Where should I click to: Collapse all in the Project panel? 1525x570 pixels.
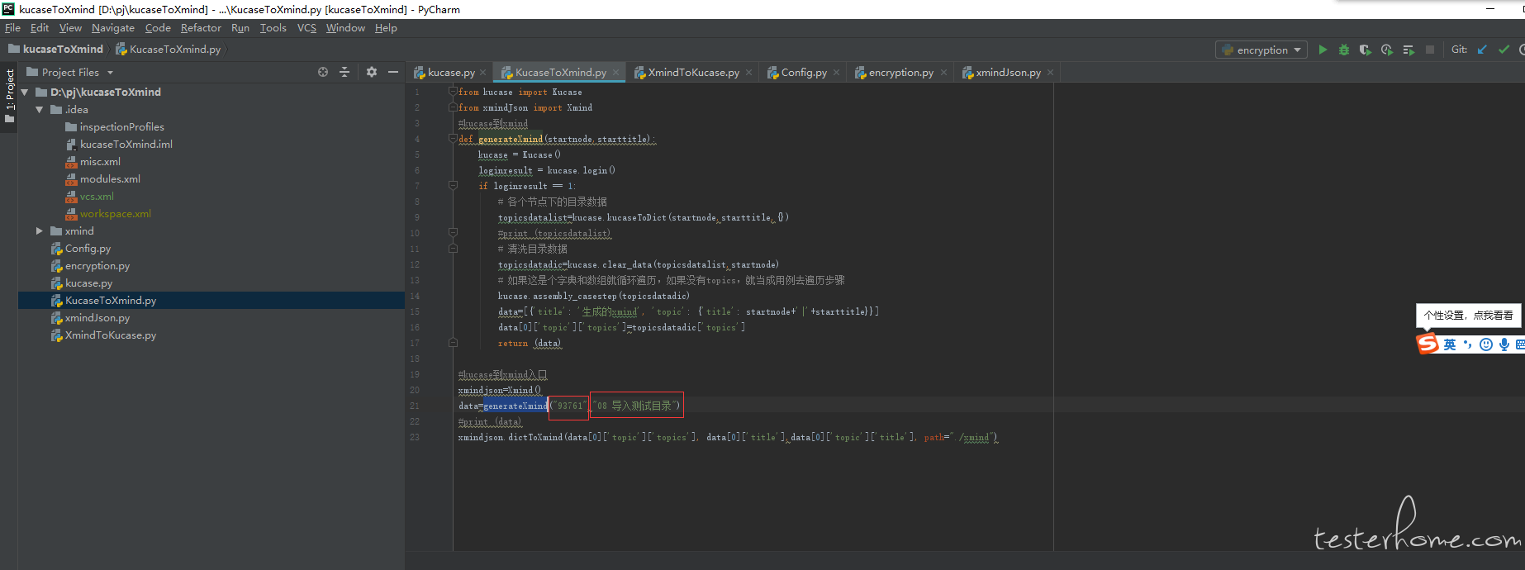(344, 72)
